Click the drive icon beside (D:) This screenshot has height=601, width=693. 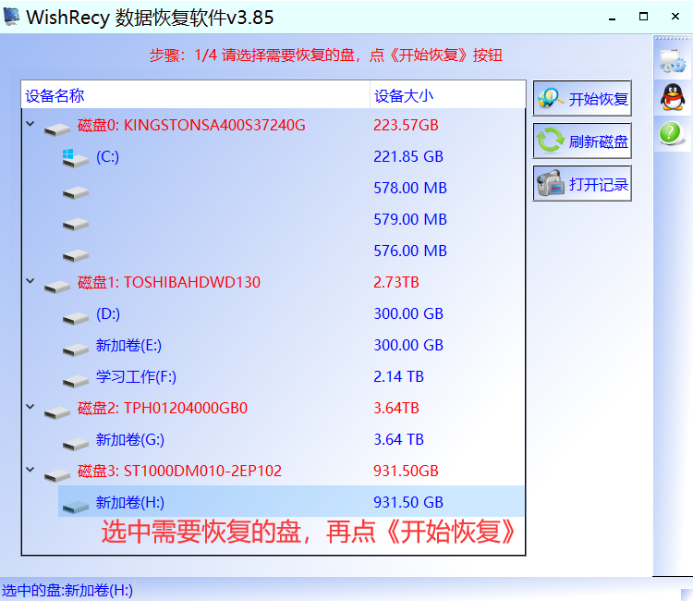[76, 318]
